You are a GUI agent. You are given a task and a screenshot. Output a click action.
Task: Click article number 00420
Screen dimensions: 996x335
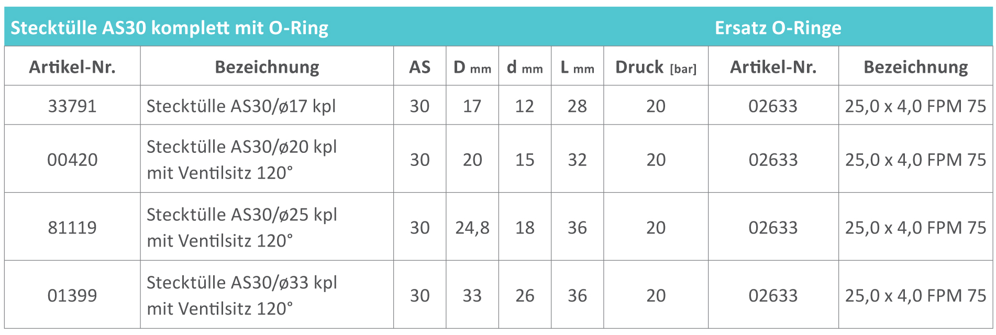tap(72, 159)
